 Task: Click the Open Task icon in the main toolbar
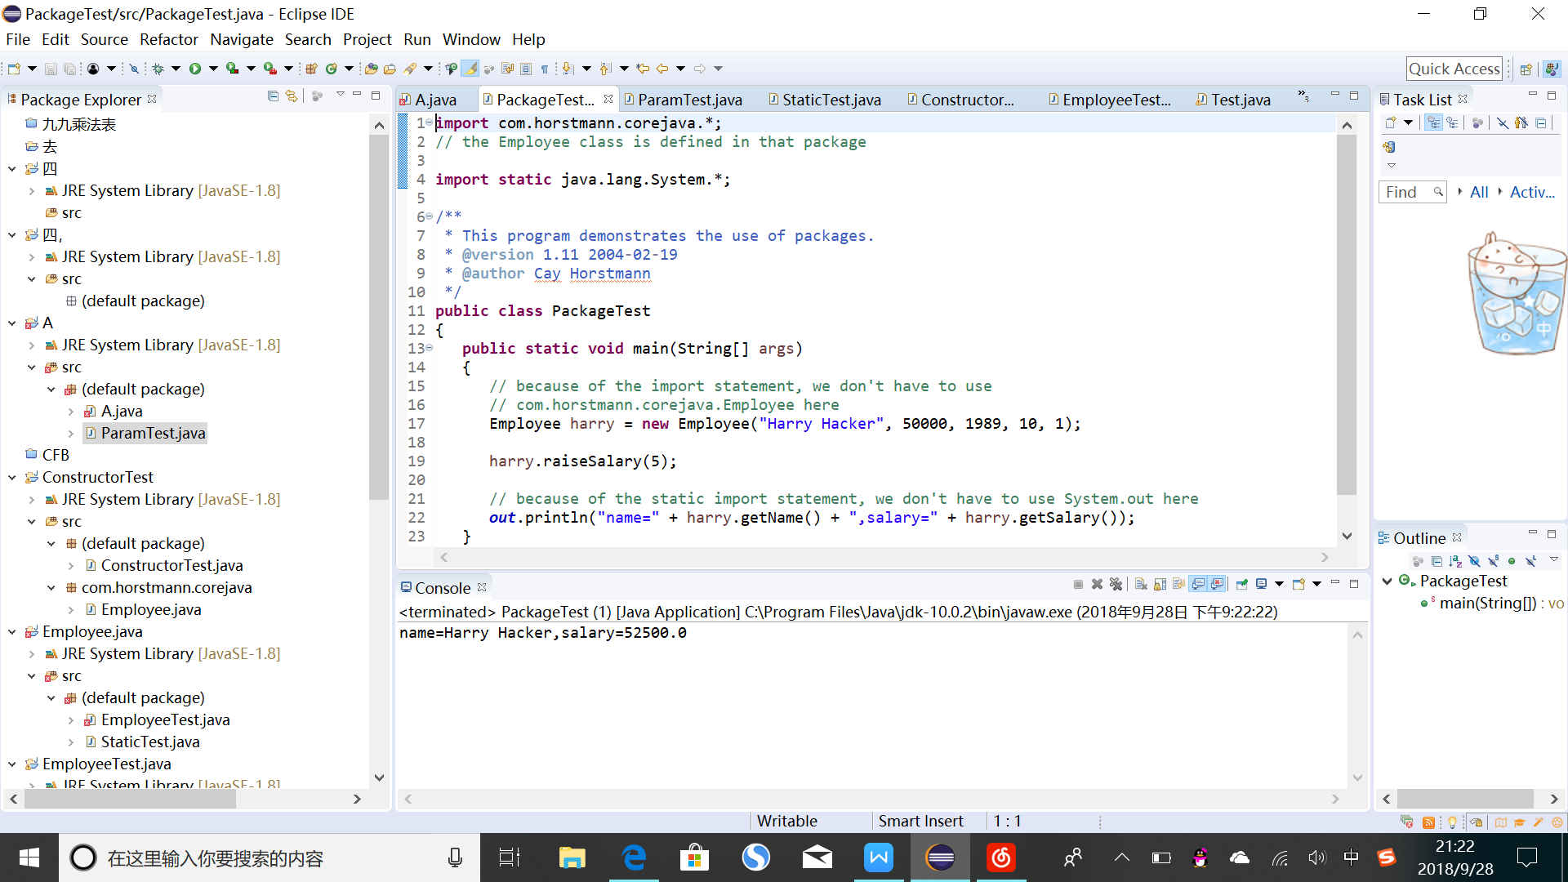(390, 69)
